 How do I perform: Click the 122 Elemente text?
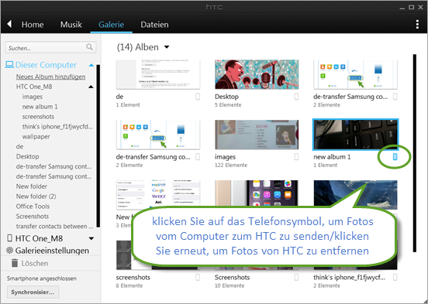[x=231, y=166]
